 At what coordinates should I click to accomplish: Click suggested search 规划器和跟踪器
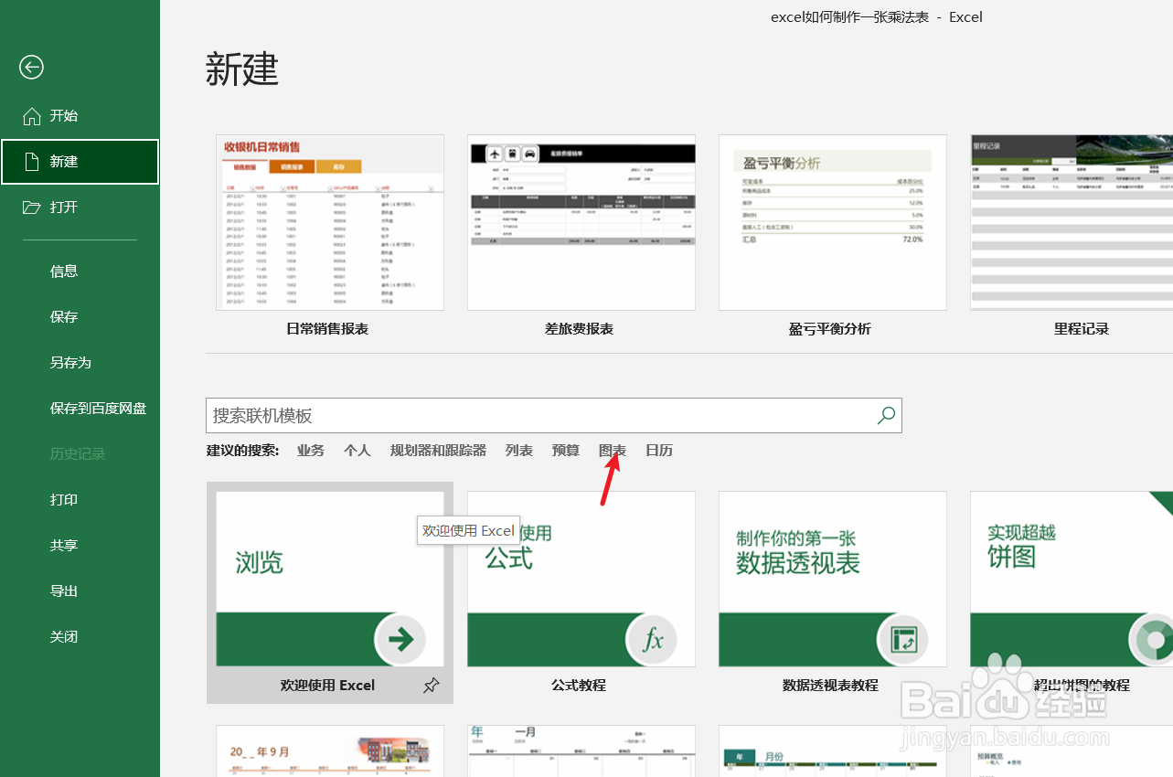[x=438, y=451]
